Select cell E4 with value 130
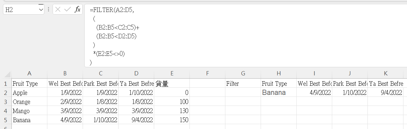This screenshot has height=129, width=407. pos(172,111)
